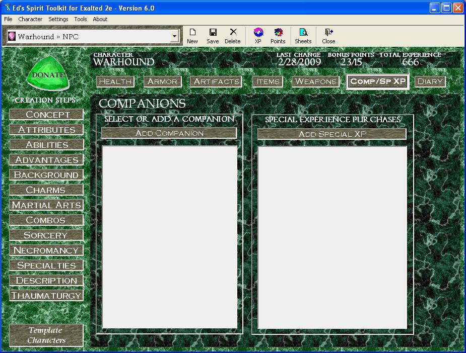Image resolution: width=466 pixels, height=353 pixels.
Task: Go to the Diary tab
Action: pyautogui.click(x=430, y=81)
